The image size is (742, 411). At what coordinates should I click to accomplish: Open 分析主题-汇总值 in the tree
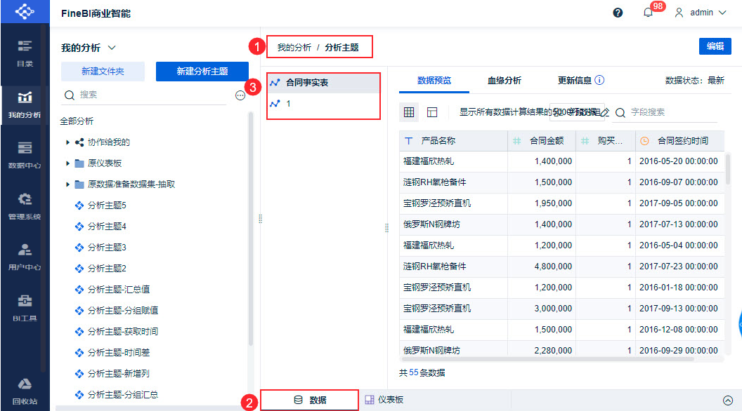[118, 290]
